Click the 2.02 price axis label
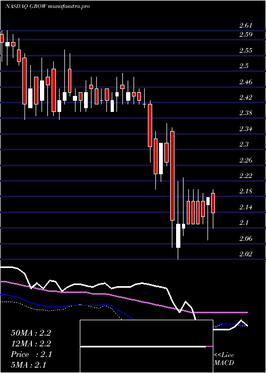The height and width of the screenshot is (373, 266). (x=246, y=254)
